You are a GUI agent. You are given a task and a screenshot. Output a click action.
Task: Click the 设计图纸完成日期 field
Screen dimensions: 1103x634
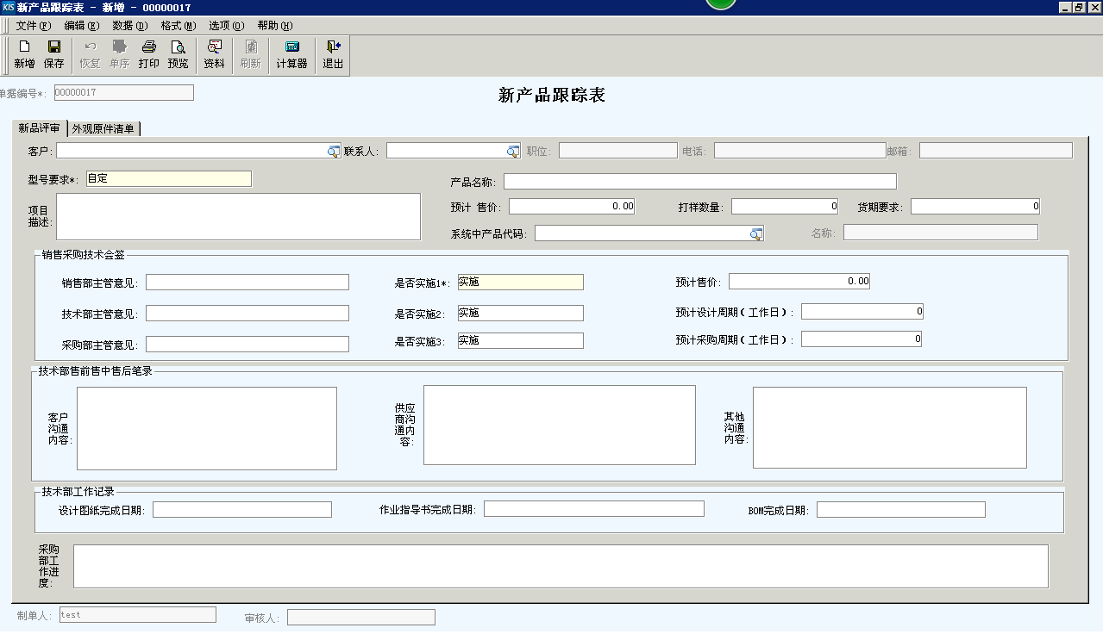tap(241, 510)
